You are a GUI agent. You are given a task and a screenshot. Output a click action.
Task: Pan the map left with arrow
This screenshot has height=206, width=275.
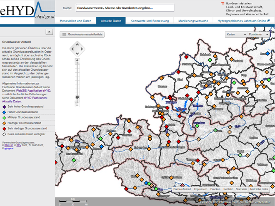click(x=72, y=49)
